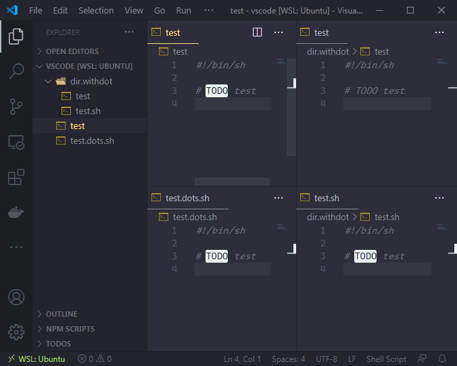This screenshot has width=457, height=366.
Task: Open the View menu
Action: coord(134,11)
